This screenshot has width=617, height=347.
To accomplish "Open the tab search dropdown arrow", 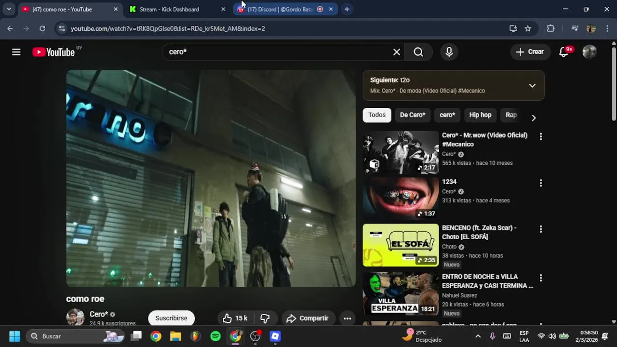I will coord(9,9).
